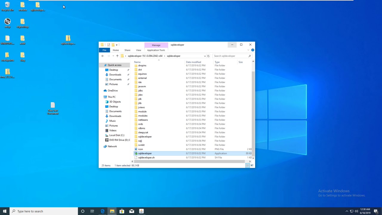Sort files by the Name column header

point(158,62)
